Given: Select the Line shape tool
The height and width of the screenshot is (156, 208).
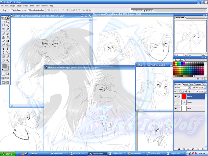Looking at the screenshot, I should pyautogui.click(x=7, y=52).
